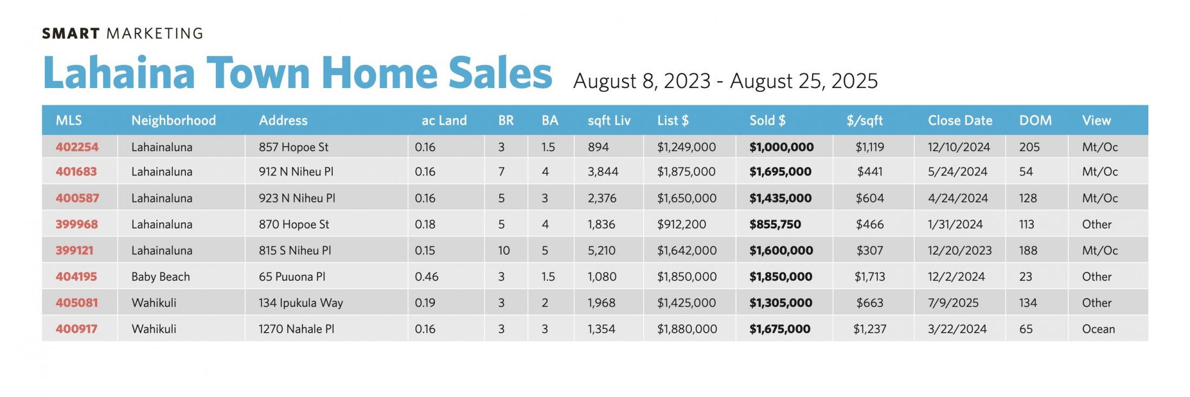Select the 65 Puuona Pl address cell

292,277
